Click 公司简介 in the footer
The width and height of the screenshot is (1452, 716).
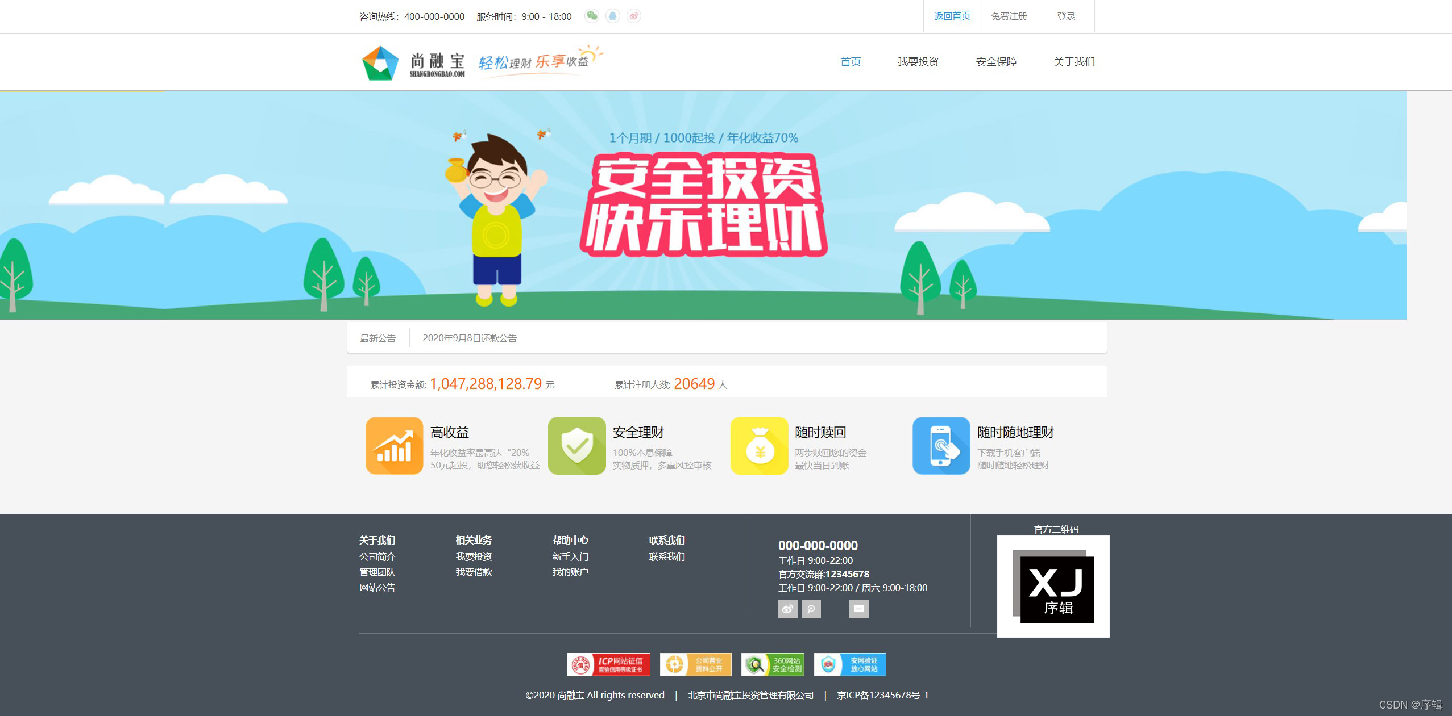[x=377, y=557]
